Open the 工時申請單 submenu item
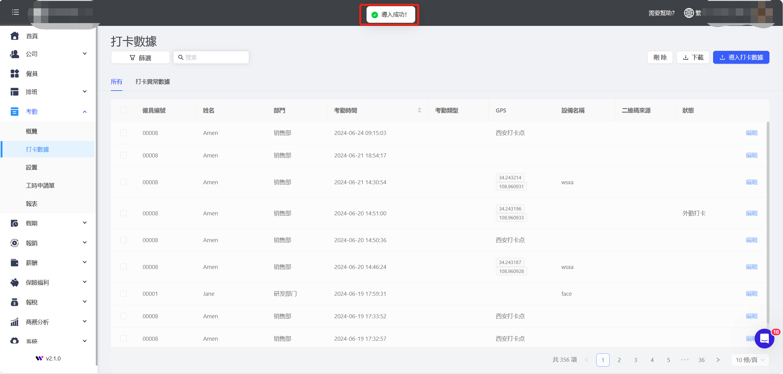Viewport: 783px width, 374px height. [40, 185]
